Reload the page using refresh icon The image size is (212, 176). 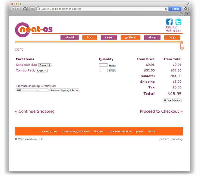click(x=166, y=9)
